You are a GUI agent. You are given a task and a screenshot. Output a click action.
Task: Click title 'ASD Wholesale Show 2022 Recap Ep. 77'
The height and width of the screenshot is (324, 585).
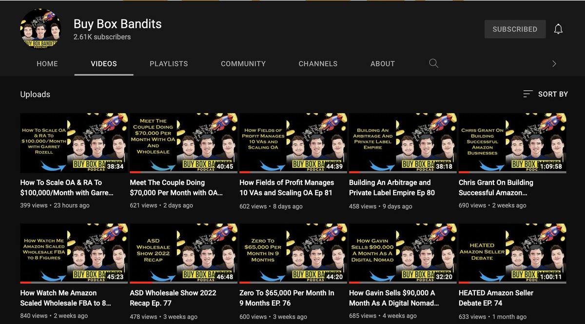[173, 298]
